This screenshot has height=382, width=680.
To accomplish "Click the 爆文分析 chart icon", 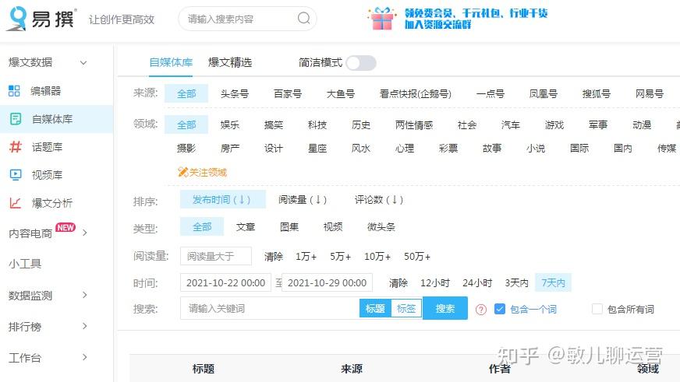I will click(x=15, y=203).
